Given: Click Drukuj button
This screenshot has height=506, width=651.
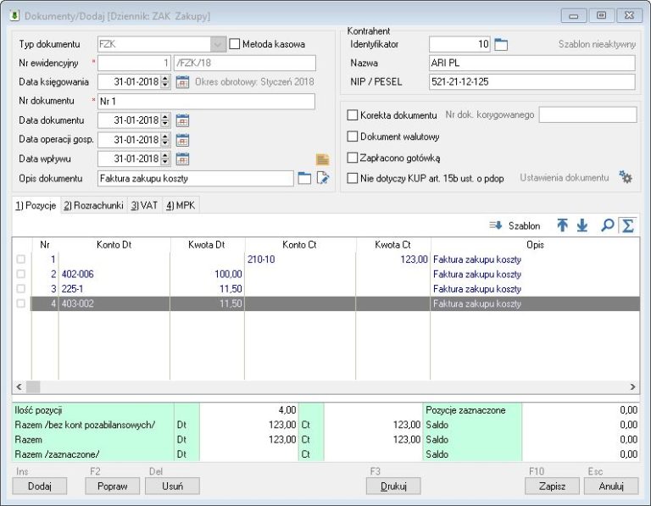Looking at the screenshot, I should coord(393,486).
